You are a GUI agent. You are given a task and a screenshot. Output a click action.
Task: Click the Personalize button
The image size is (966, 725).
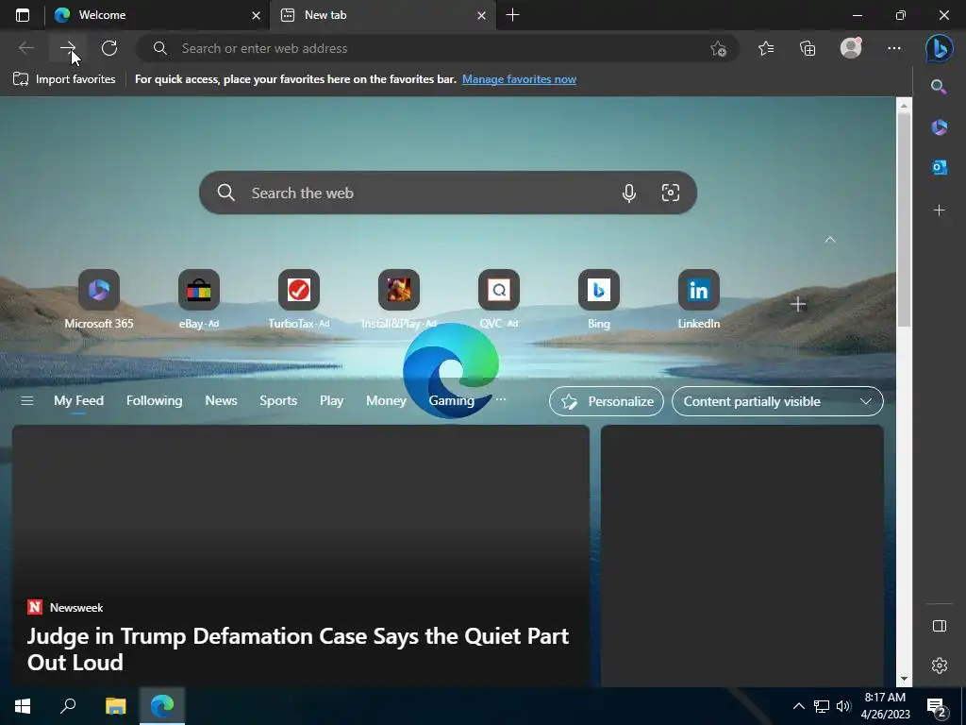tap(607, 401)
